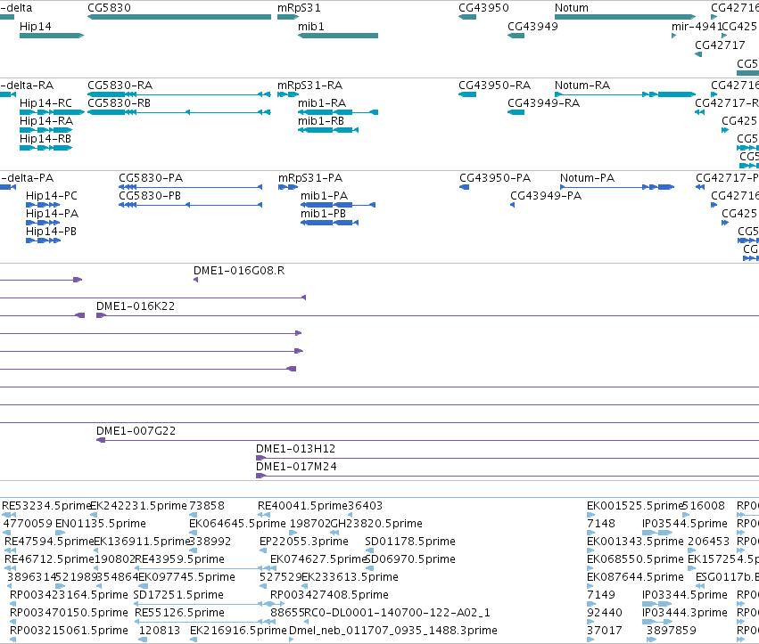Select the IP03444.3prime EST label

684,613
